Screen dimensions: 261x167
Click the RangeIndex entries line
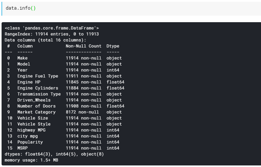[52, 34]
